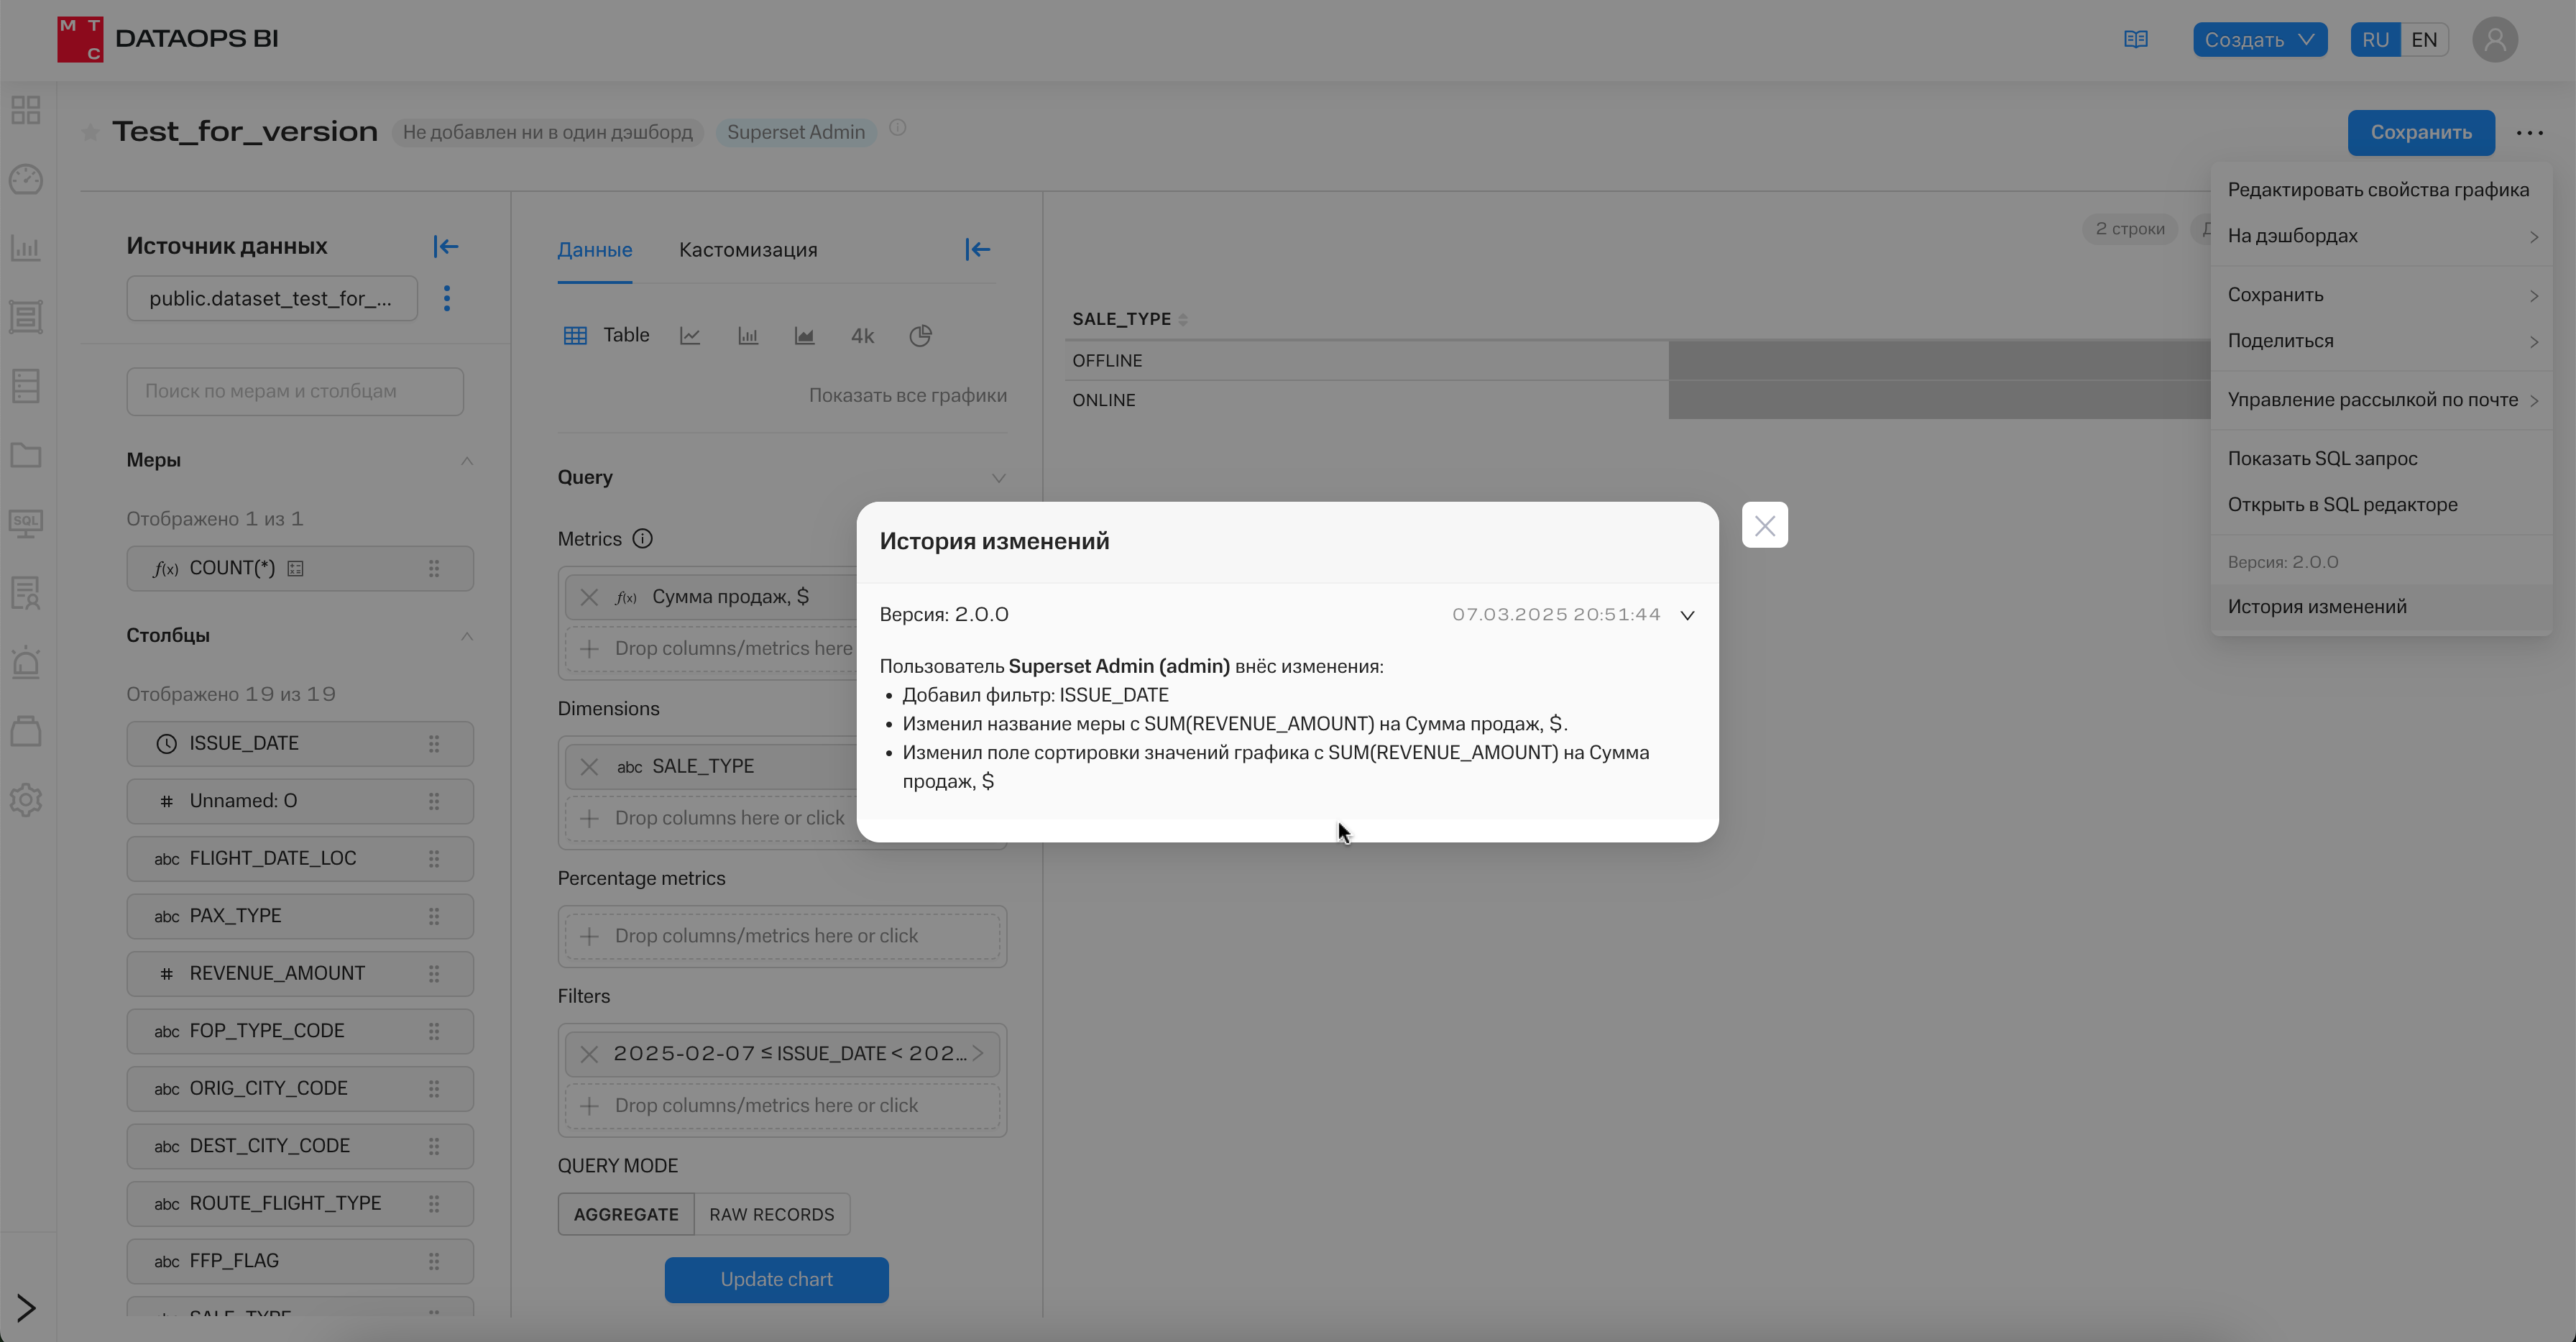Click the info icon next to Superset Admin
Screen dimensions: 2576x1342
tap(898, 128)
